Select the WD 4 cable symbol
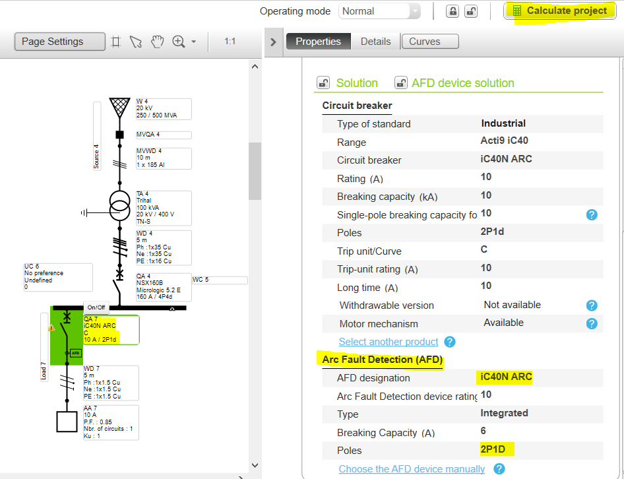The height and width of the screenshot is (479, 624). tap(119, 247)
